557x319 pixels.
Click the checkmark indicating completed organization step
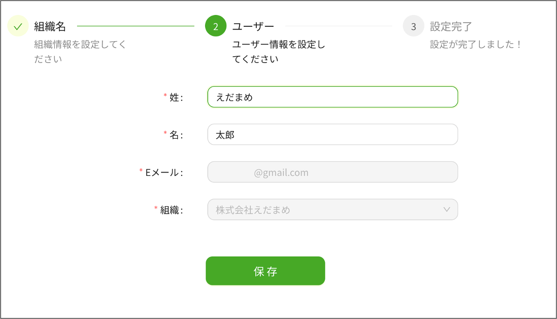(x=18, y=26)
